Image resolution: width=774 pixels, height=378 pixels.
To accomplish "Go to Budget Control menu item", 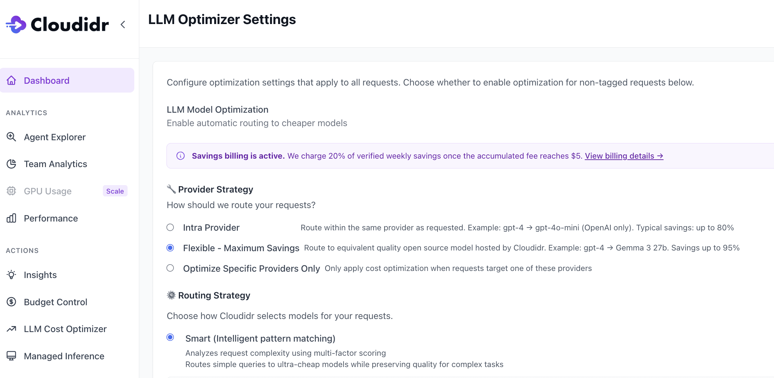I will [55, 302].
